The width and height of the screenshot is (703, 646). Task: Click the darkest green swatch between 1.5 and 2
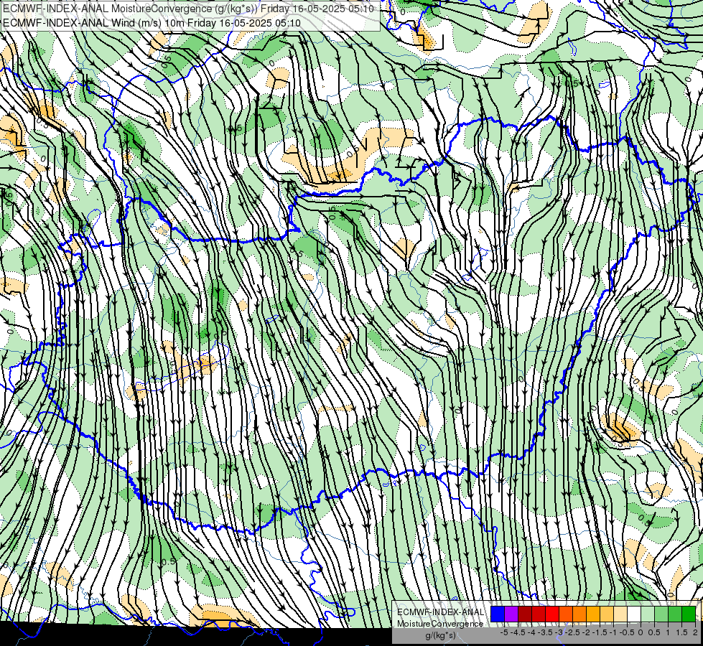689,614
